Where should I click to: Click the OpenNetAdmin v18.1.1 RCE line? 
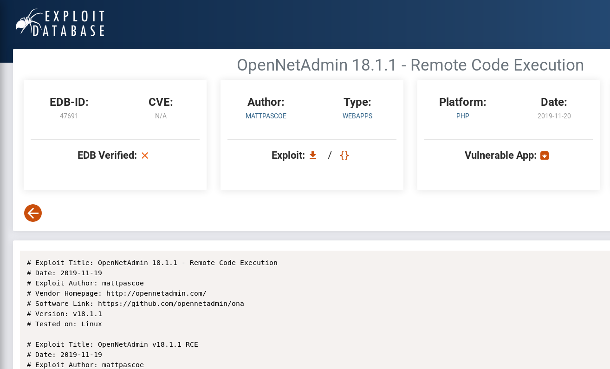pos(112,344)
